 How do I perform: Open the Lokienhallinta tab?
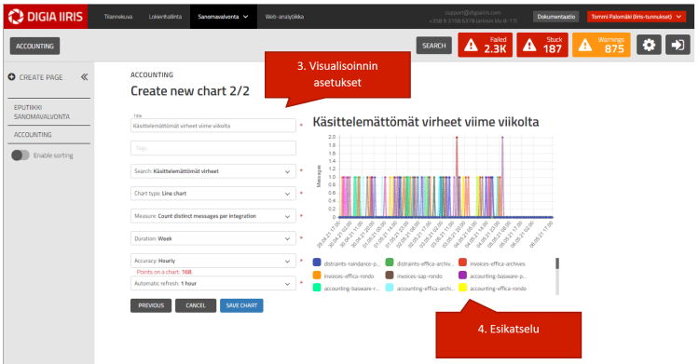pos(165,17)
